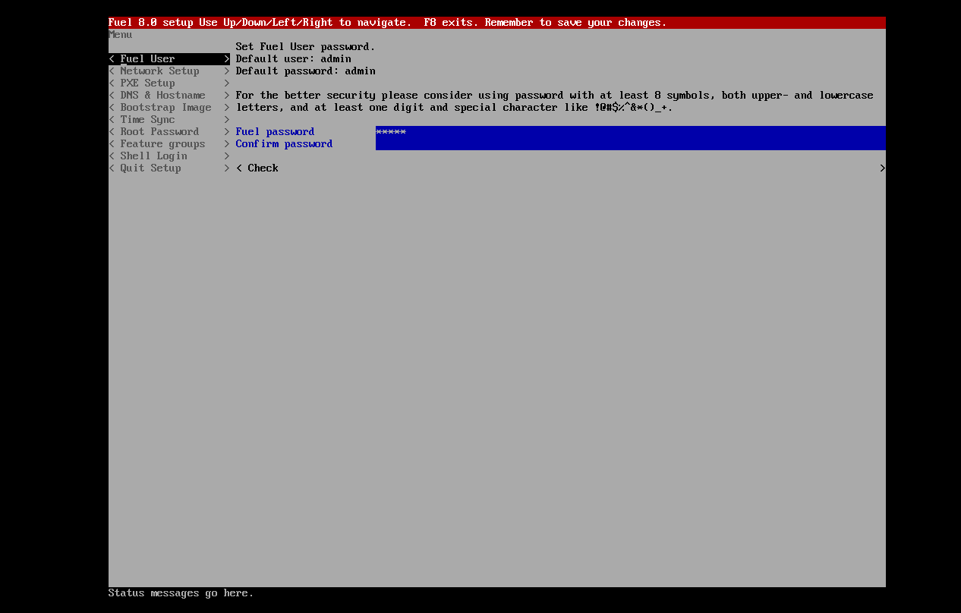
Task: Select Bootstrap Image menu entry
Action: [169, 108]
